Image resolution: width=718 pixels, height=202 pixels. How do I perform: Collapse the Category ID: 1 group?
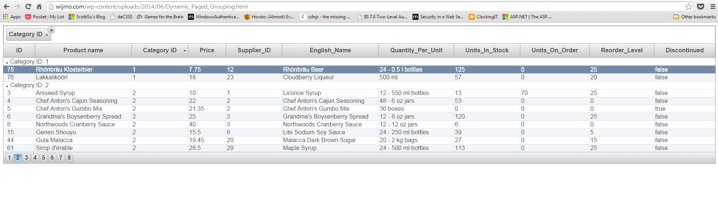pyautogui.click(x=7, y=62)
